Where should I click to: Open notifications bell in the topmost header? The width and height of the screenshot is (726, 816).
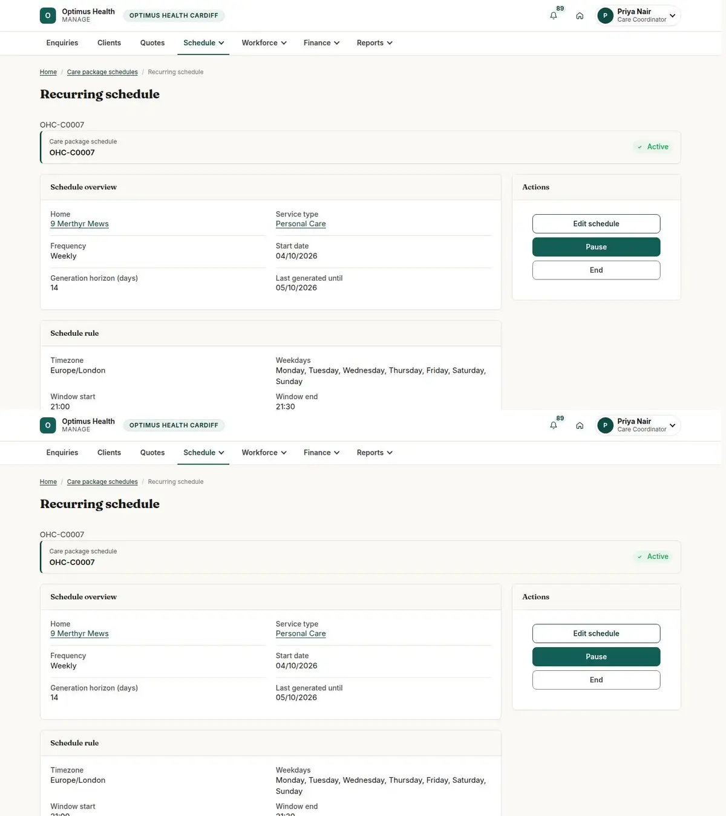pos(553,16)
